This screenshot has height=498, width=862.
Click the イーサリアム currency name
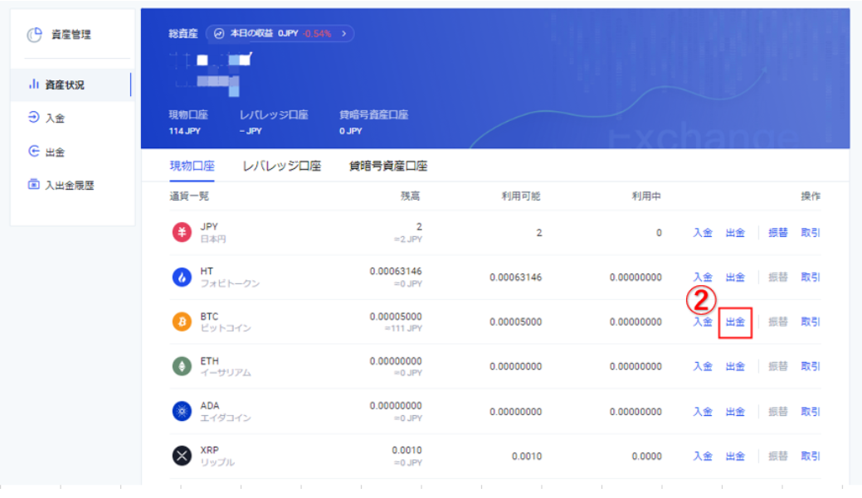226,372
